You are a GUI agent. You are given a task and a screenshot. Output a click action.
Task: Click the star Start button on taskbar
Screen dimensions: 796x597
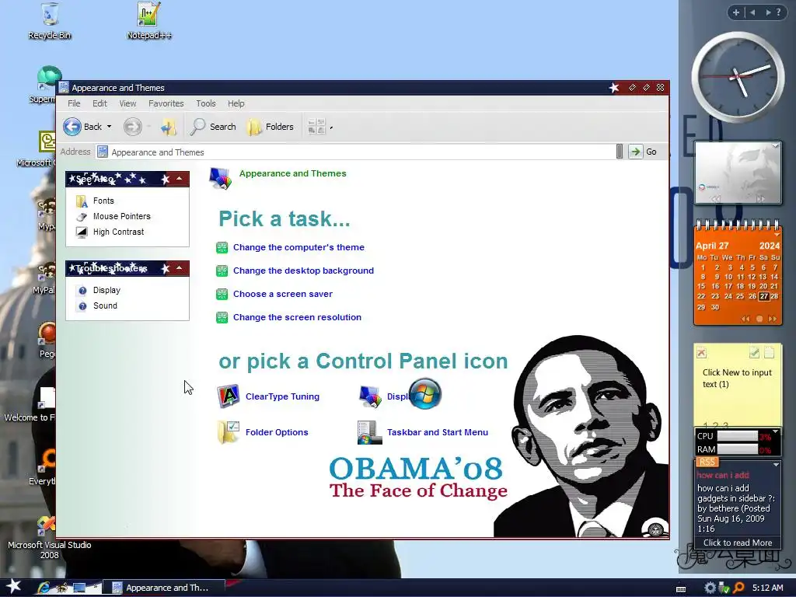point(13,586)
